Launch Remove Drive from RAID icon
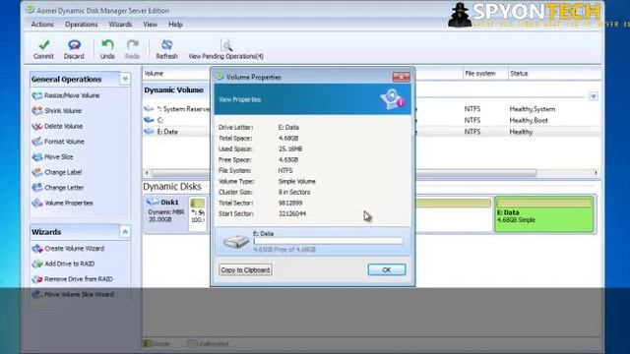Viewport: 630px width, 354px height. (37, 279)
